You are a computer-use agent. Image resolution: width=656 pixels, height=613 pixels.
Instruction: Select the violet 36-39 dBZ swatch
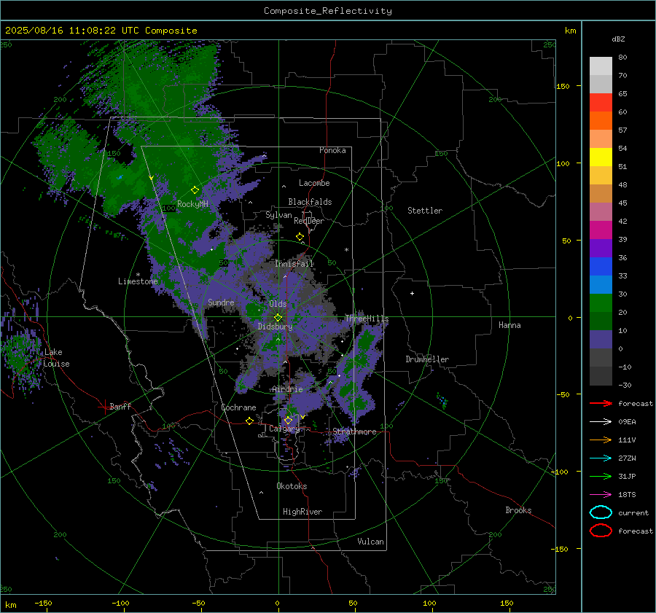pyautogui.click(x=601, y=249)
